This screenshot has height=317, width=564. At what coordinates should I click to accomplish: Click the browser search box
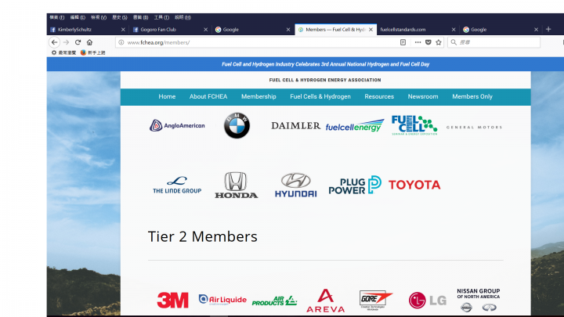pyautogui.click(x=493, y=42)
